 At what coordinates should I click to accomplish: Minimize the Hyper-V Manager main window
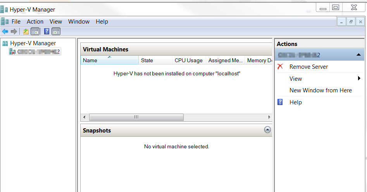coord(323,7)
